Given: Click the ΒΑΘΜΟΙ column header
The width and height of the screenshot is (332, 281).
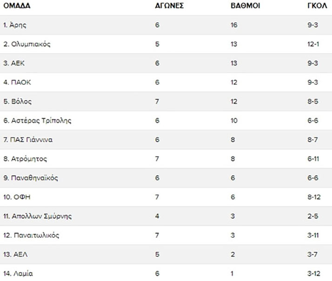Looking at the screenshot, I should coord(245,6).
